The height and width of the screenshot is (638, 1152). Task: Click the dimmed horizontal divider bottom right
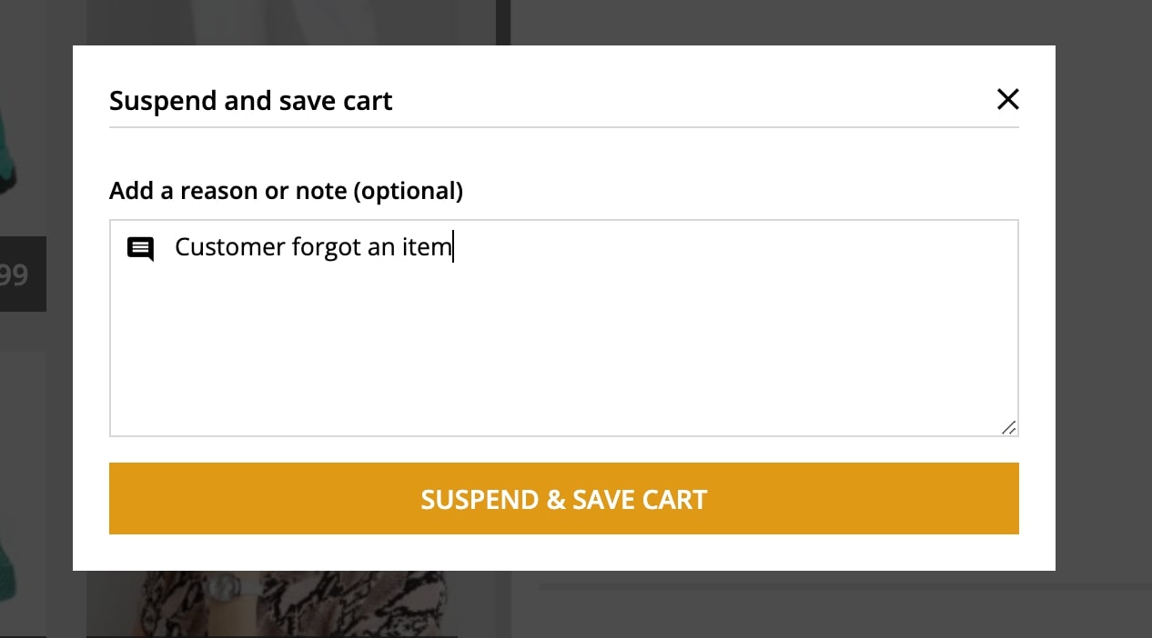click(x=845, y=587)
